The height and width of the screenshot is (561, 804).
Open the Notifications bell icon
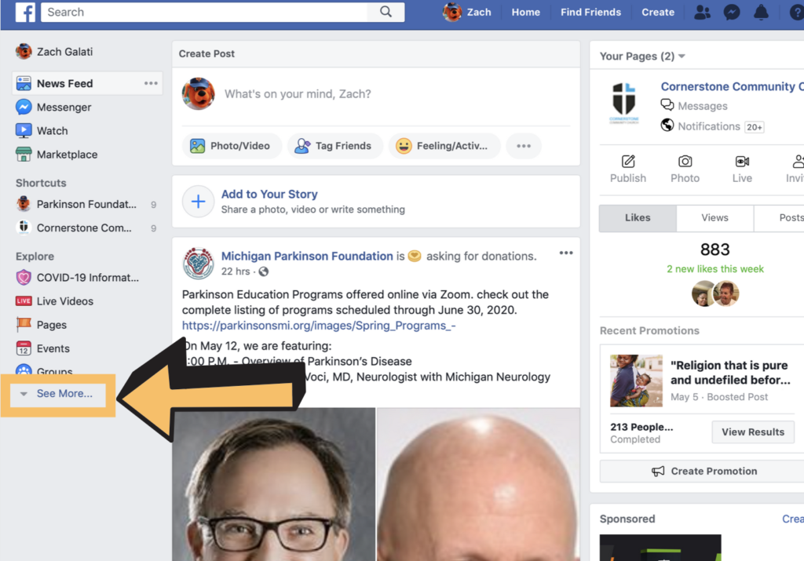pyautogui.click(x=761, y=12)
